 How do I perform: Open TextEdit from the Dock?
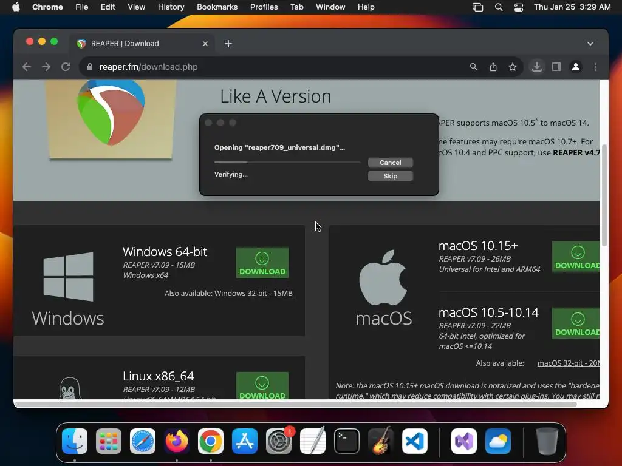313,441
